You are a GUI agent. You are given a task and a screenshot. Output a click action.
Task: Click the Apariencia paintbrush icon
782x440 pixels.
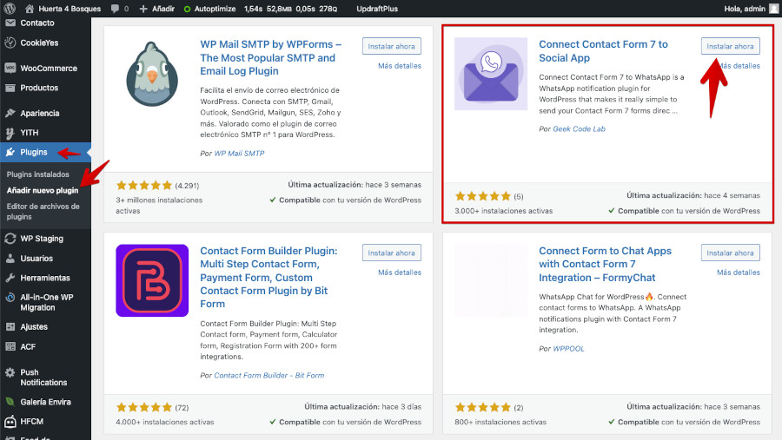10,113
